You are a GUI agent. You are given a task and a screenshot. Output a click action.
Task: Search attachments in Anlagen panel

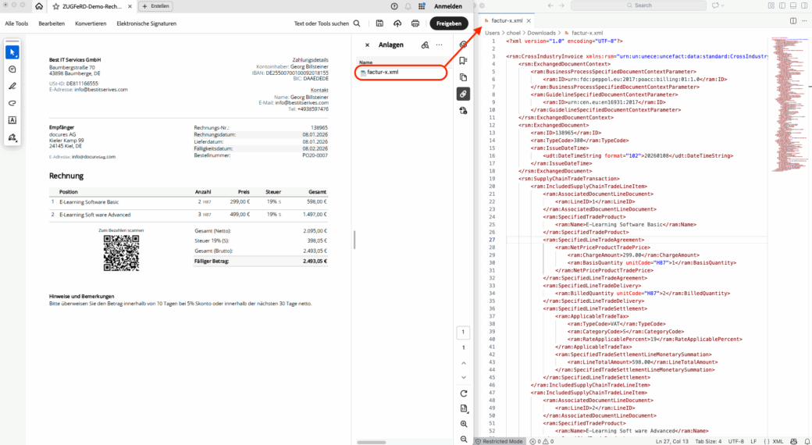point(426,45)
